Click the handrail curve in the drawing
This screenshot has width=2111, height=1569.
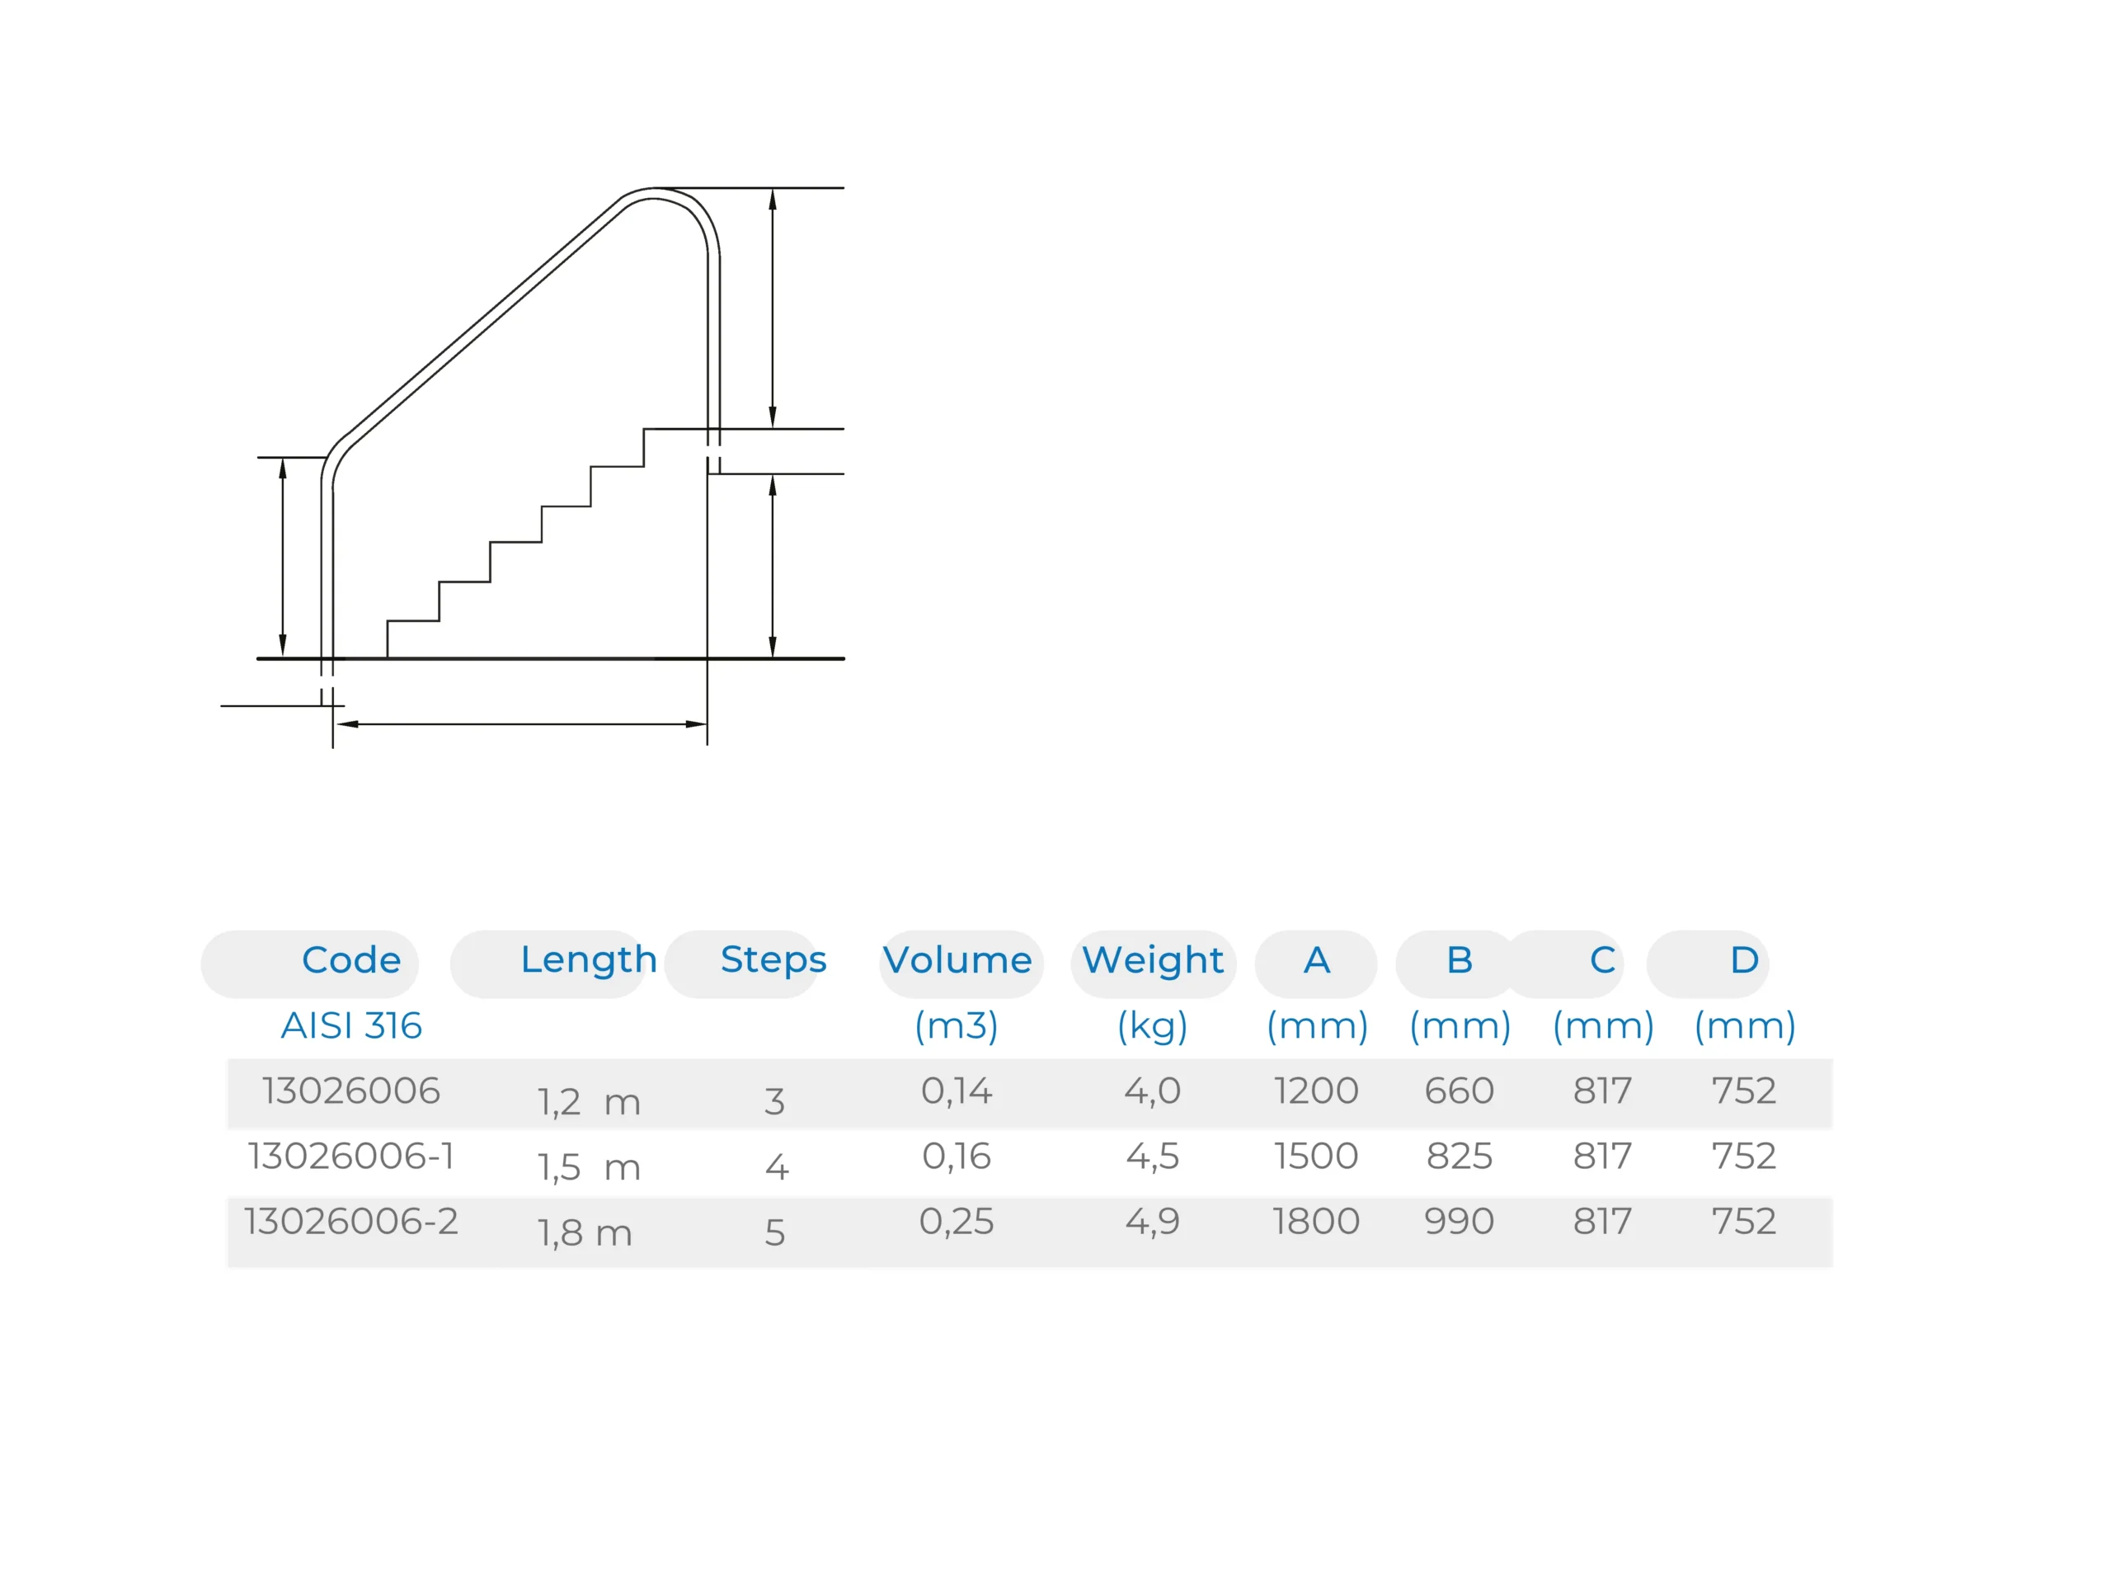click(670, 196)
